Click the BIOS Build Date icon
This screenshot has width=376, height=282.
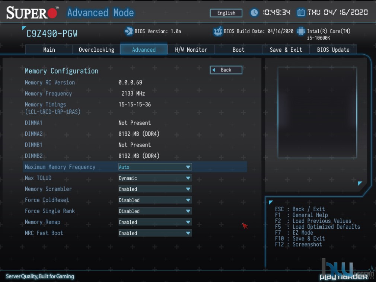(x=218, y=31)
